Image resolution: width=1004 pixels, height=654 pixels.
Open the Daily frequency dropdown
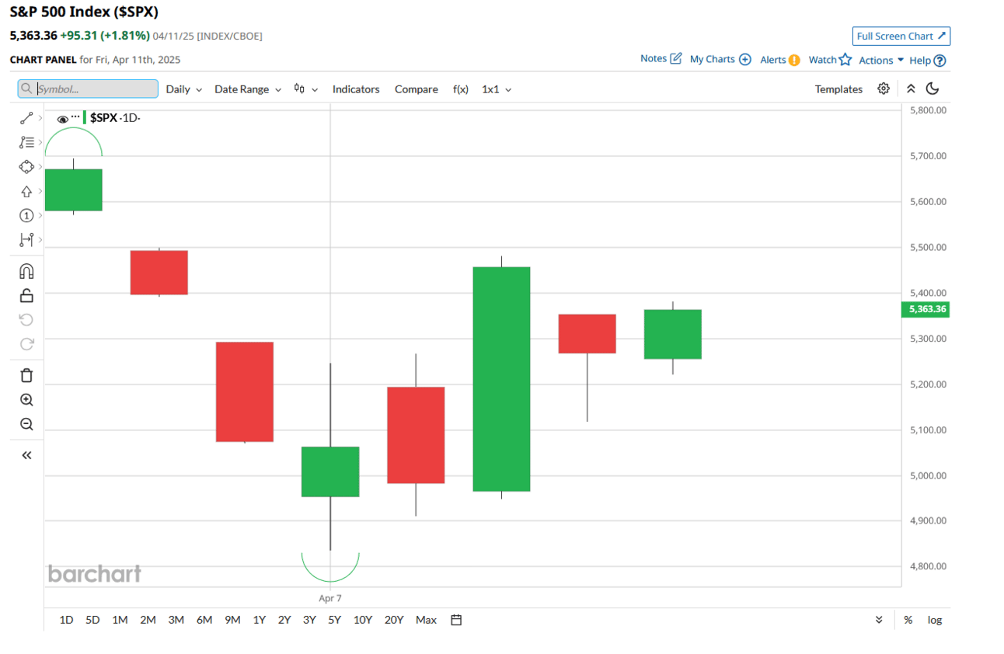pos(184,89)
